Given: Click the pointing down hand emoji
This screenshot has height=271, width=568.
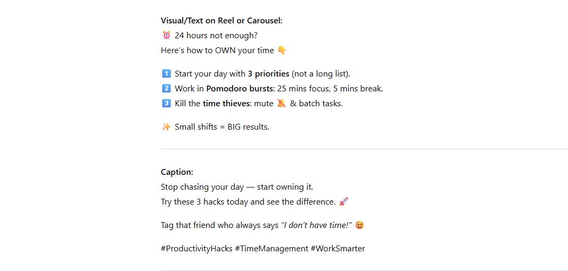Looking at the screenshot, I should pos(282,50).
